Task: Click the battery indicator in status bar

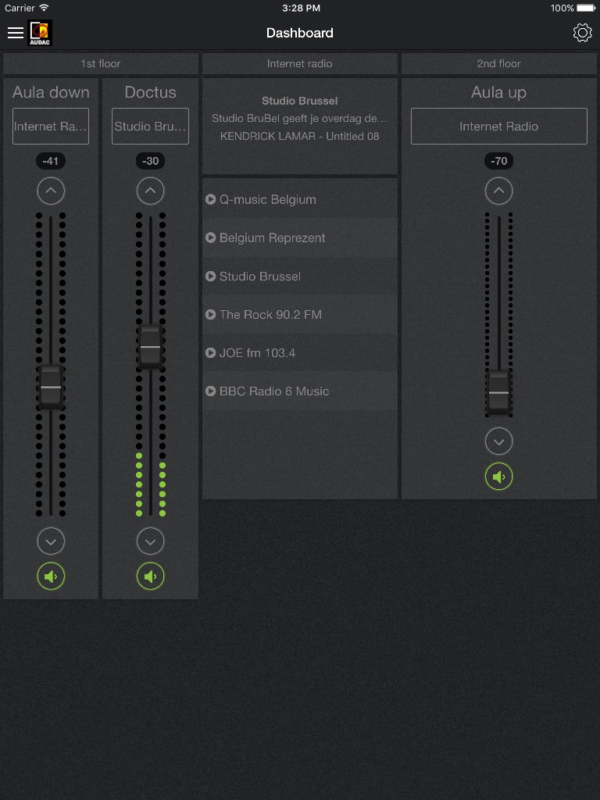Action: click(586, 8)
